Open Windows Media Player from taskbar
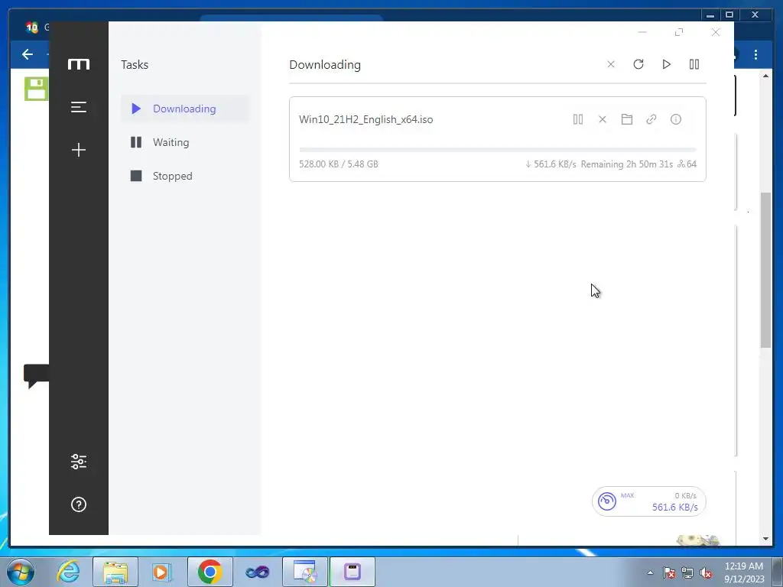This screenshot has height=587, width=783. (x=162, y=572)
